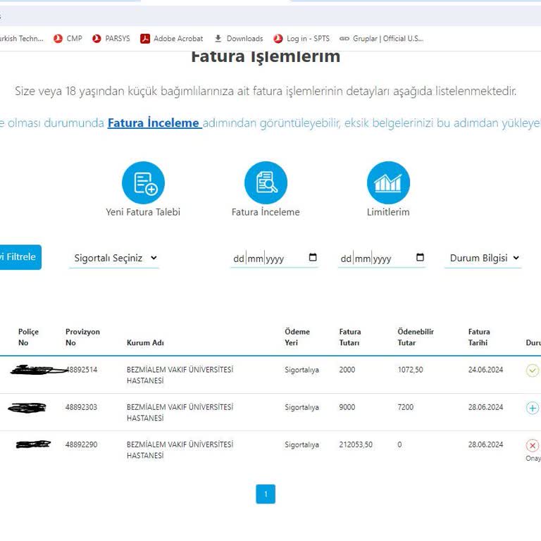Click the Provizyon No column header
The height and width of the screenshot is (541, 541).
pyautogui.click(x=83, y=337)
